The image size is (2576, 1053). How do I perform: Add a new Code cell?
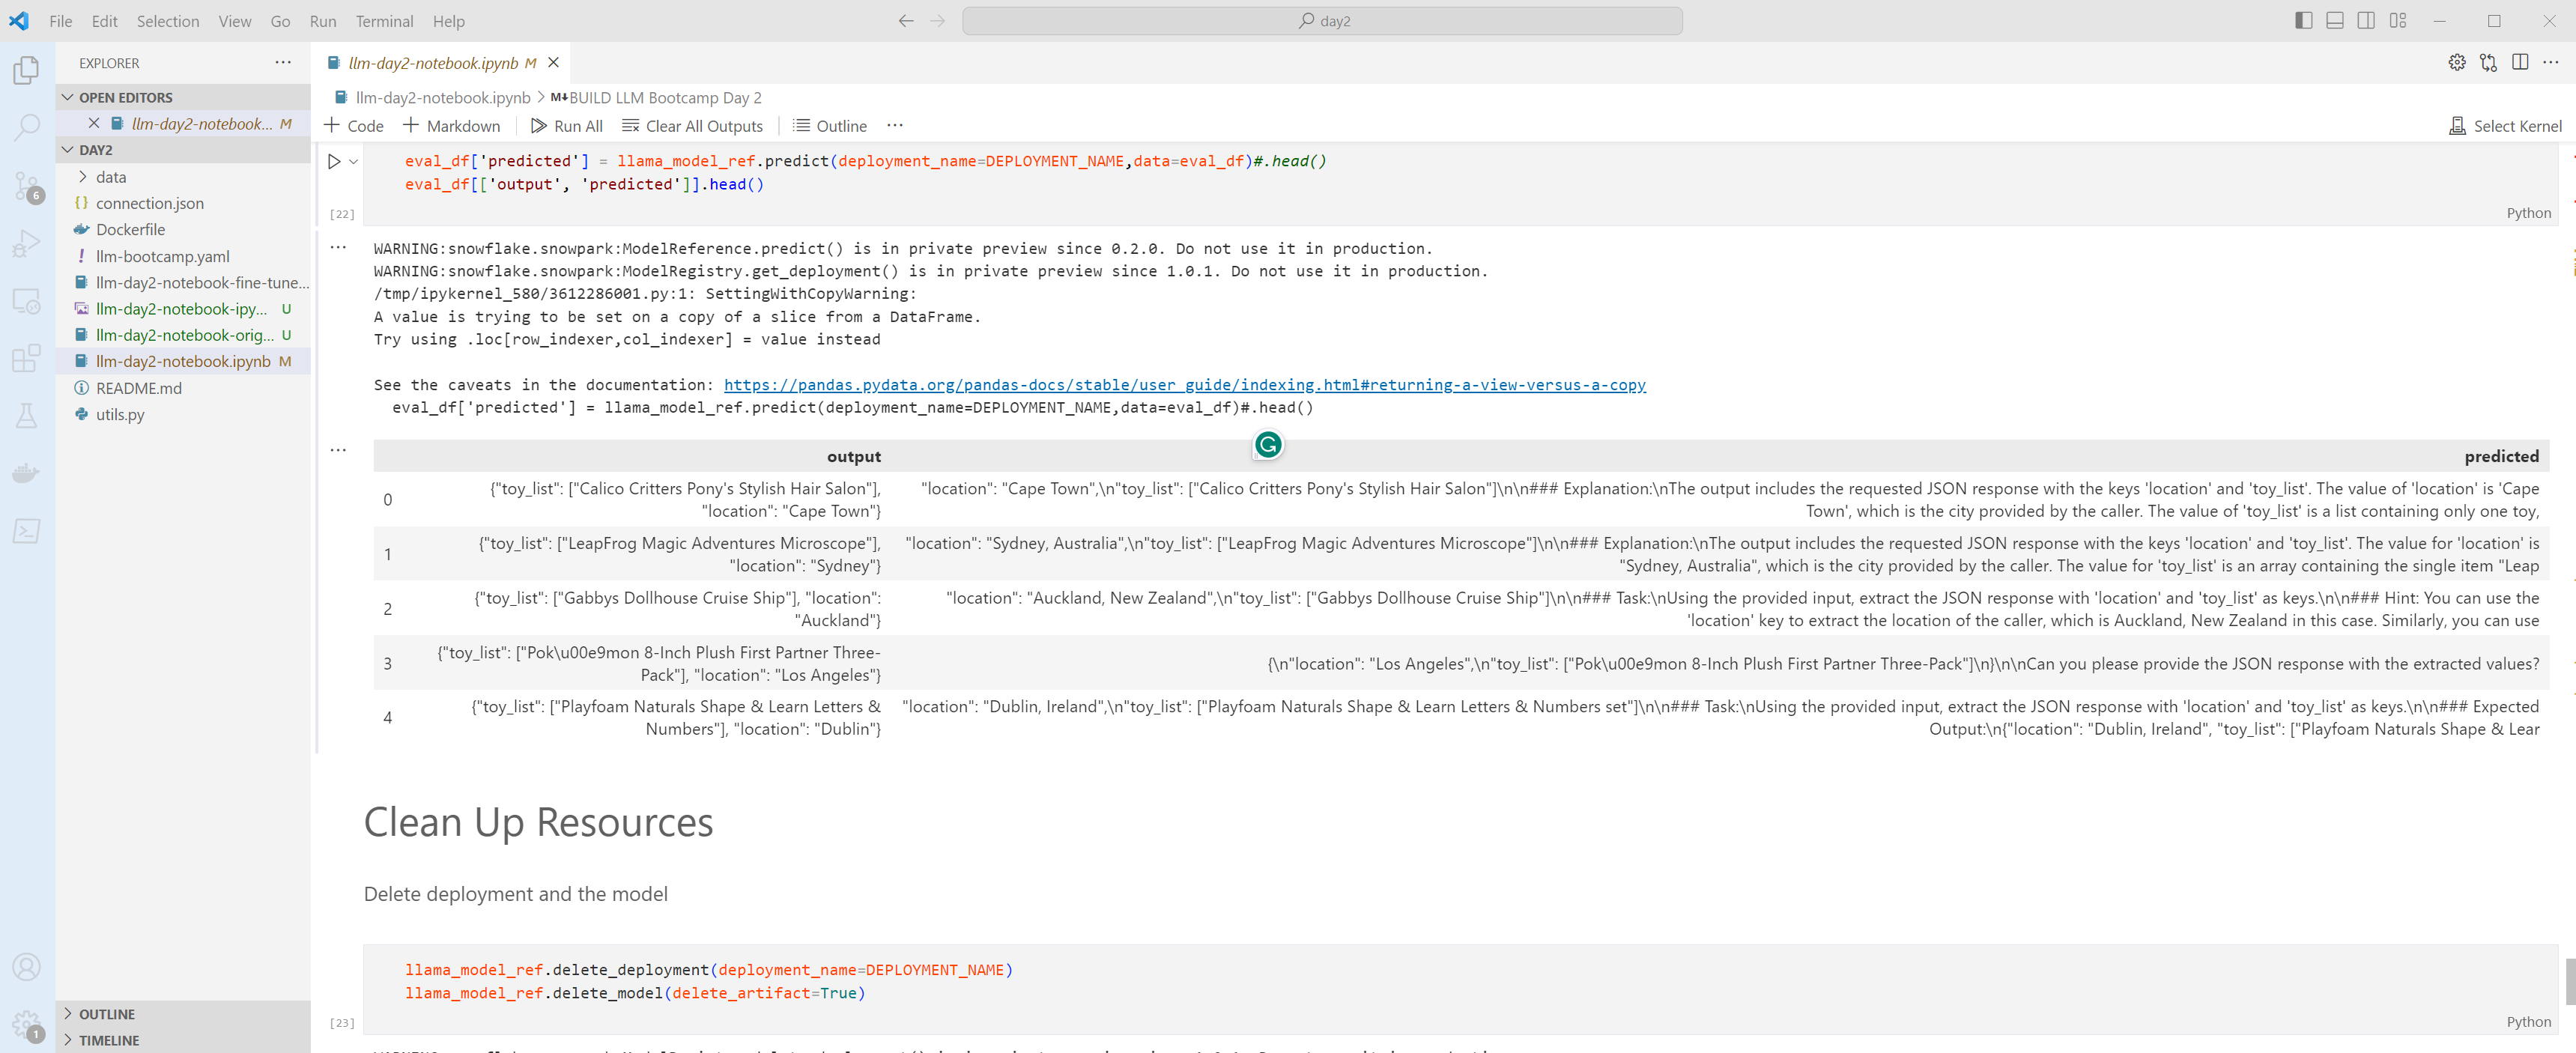[x=354, y=126]
